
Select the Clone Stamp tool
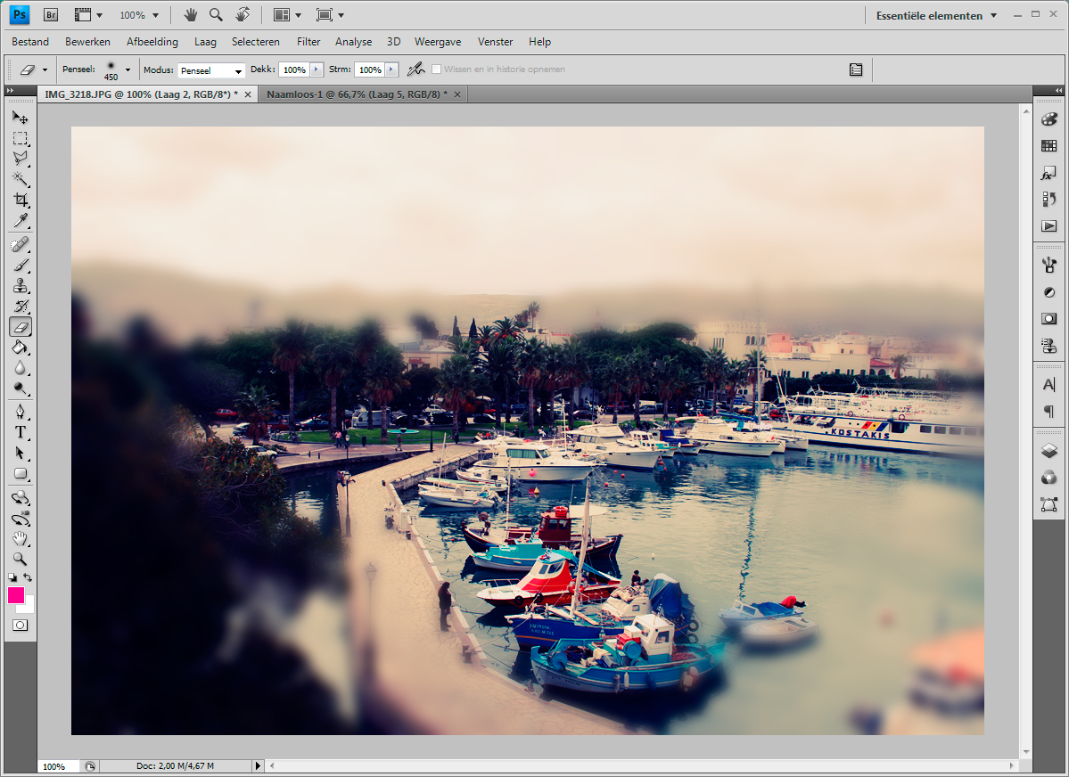point(21,285)
